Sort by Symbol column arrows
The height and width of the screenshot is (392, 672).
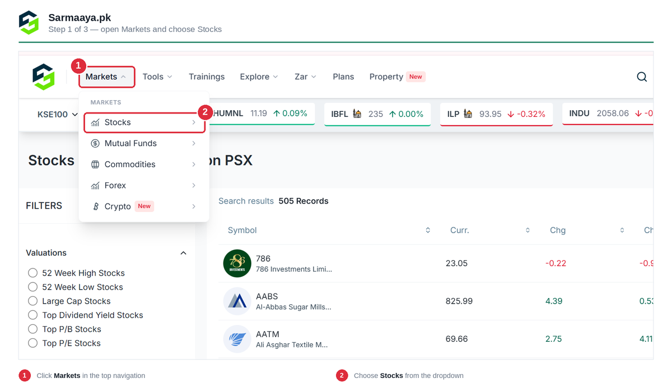tap(428, 230)
